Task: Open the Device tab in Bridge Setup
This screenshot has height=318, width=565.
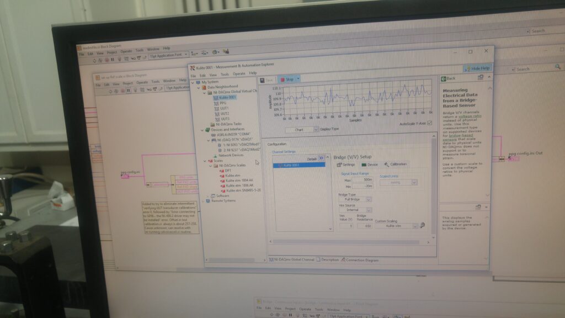Action: (x=370, y=165)
